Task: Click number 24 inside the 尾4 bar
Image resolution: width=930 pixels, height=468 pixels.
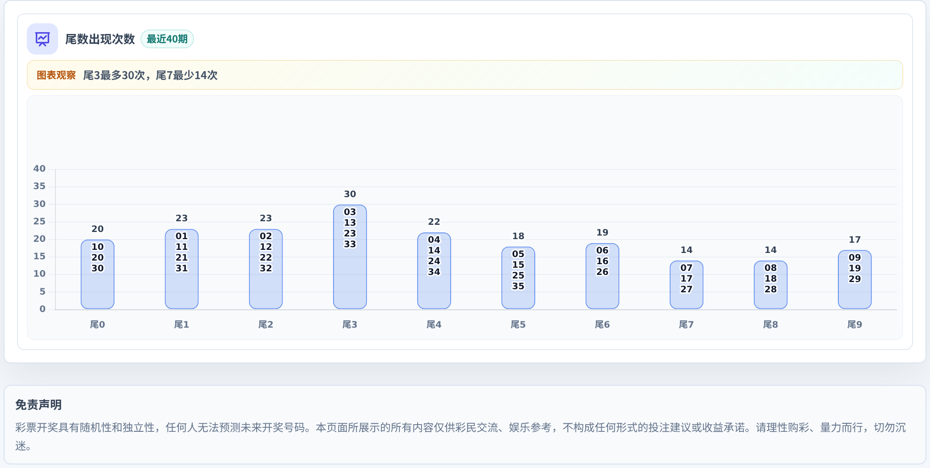Action: (x=434, y=261)
